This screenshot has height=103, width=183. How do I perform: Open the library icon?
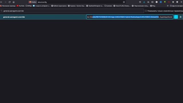point(148,2)
